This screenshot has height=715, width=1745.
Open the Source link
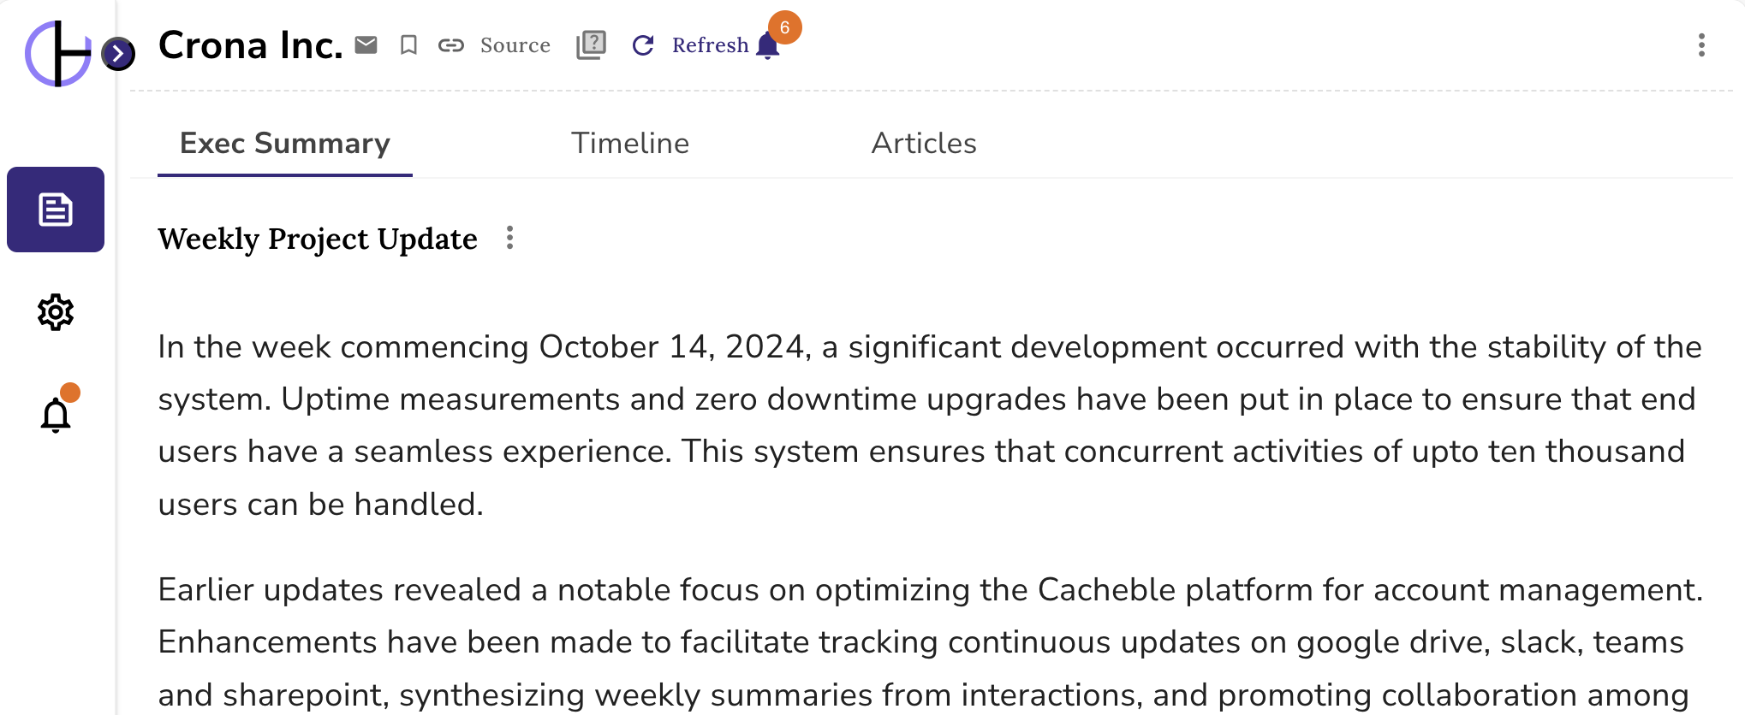515,45
